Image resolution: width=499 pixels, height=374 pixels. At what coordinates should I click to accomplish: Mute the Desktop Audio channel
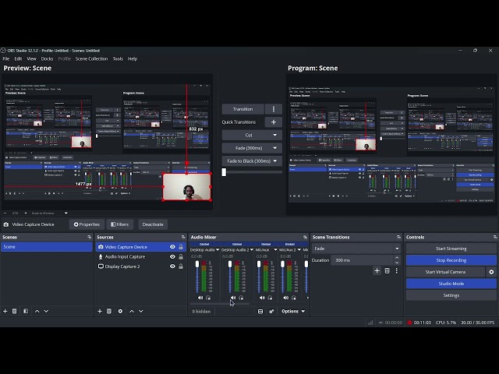[200, 298]
